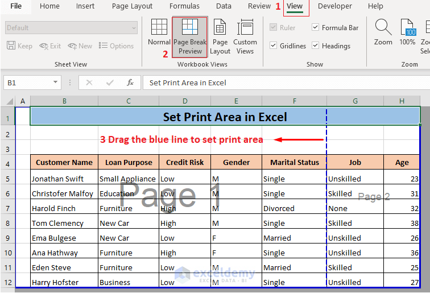This screenshot has width=430, height=293.
Task: Open the File tab
Action: (x=16, y=6)
